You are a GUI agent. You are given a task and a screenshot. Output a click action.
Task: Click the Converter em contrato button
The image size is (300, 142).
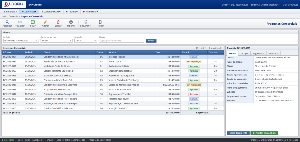264,133
